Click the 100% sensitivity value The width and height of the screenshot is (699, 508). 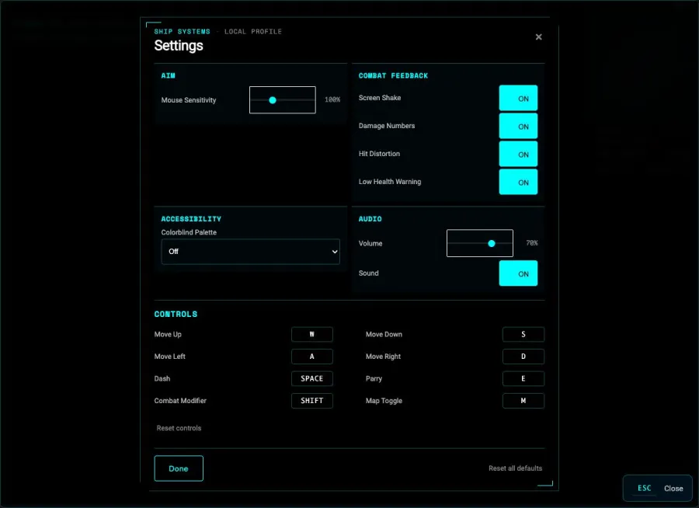332,99
